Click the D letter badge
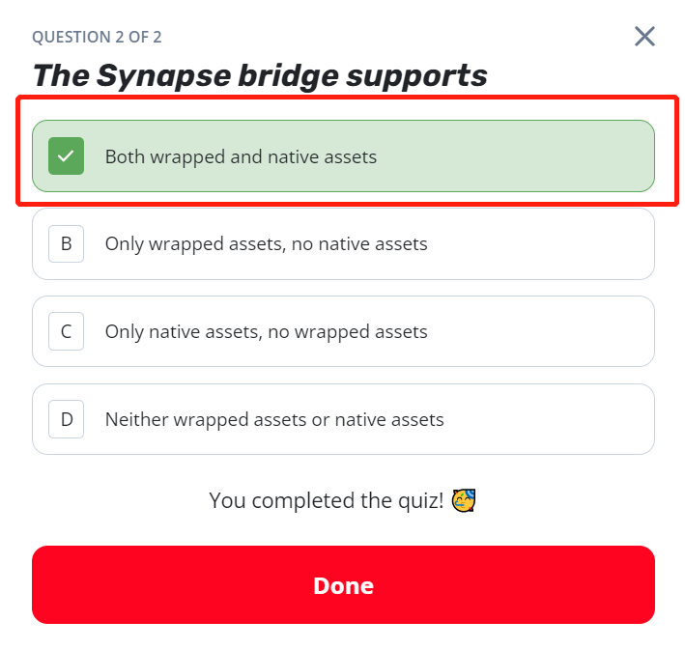Viewport: 685px width, 649px height. click(66, 420)
